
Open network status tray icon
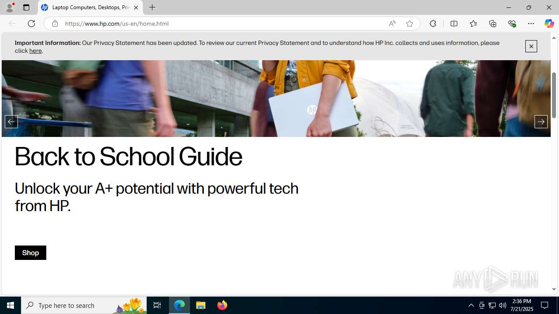click(492, 305)
